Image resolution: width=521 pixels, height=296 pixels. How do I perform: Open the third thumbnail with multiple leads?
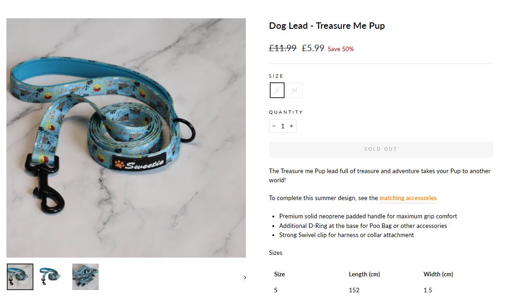click(85, 277)
